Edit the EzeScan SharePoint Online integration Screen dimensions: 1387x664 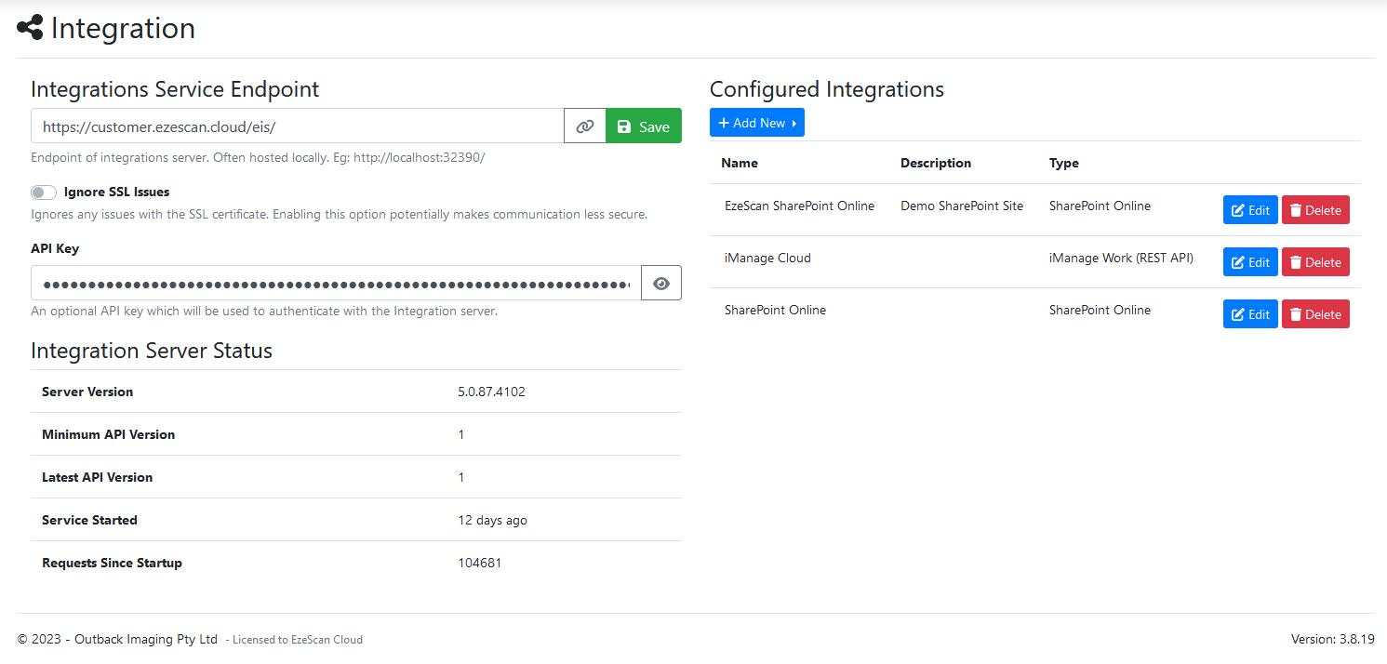click(1250, 210)
